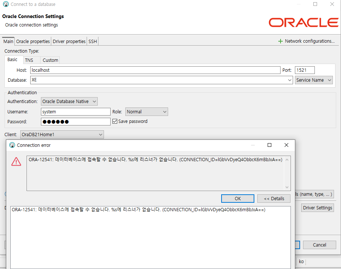Click the Port input field
This screenshot has width=341, height=269.
(x=305, y=70)
